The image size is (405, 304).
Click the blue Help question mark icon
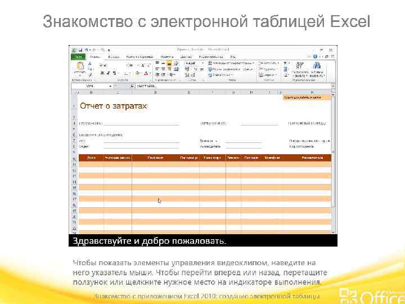pyautogui.click(x=315, y=56)
